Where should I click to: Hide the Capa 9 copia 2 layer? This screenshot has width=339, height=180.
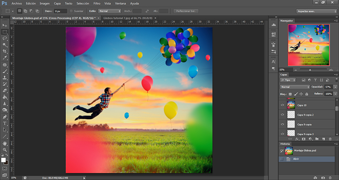point(282,115)
